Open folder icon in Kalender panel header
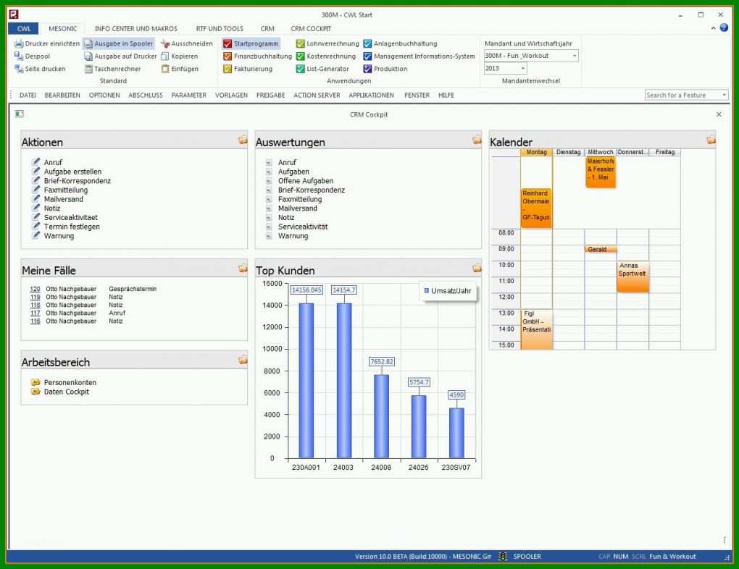 pos(711,140)
